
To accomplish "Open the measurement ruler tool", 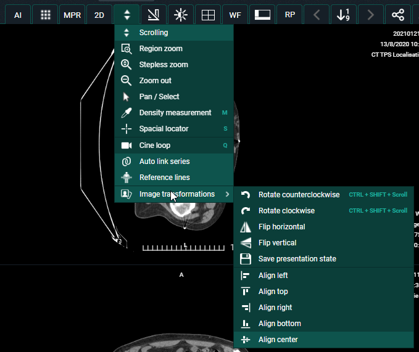I will click(154, 15).
